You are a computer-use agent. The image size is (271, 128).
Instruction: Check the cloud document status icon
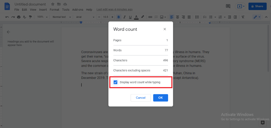(x=65, y=4)
